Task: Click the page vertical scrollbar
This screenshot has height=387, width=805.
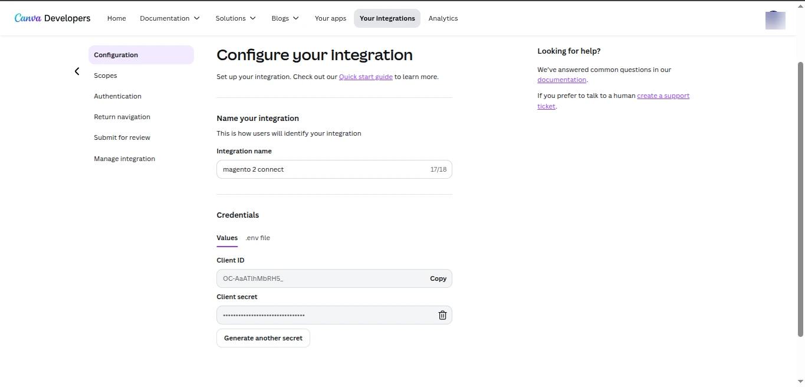Action: [800, 199]
